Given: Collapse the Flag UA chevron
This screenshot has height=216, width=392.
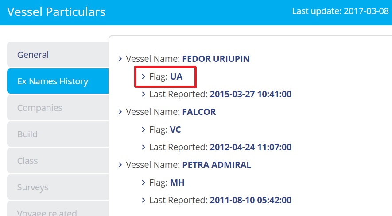Looking at the screenshot, I should point(144,76).
